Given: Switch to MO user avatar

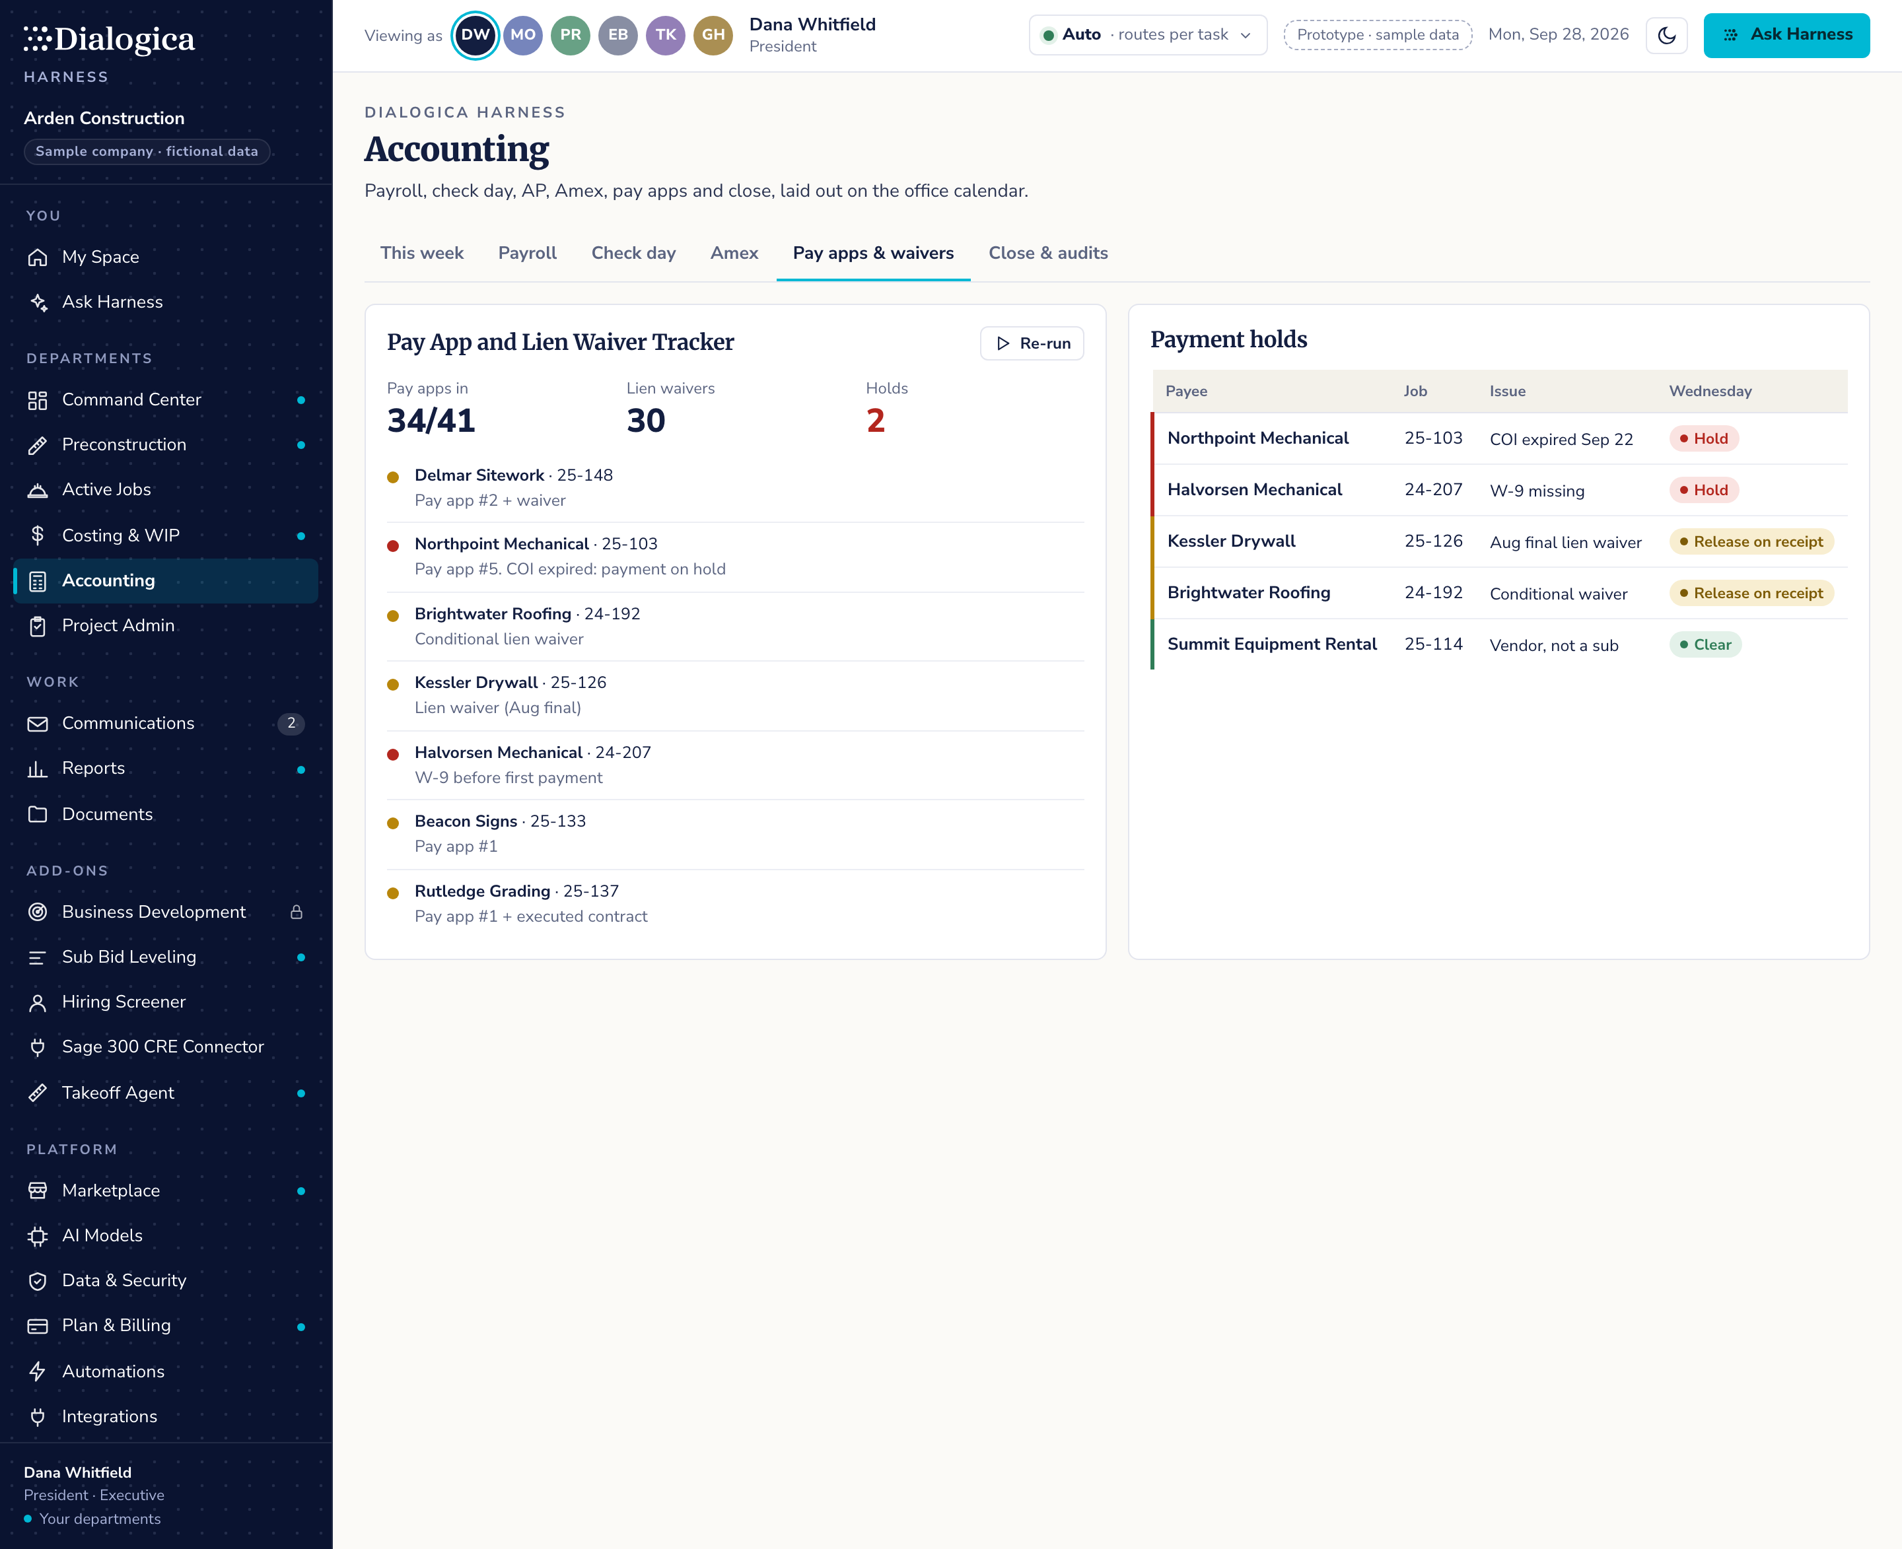Looking at the screenshot, I should pos(523,36).
